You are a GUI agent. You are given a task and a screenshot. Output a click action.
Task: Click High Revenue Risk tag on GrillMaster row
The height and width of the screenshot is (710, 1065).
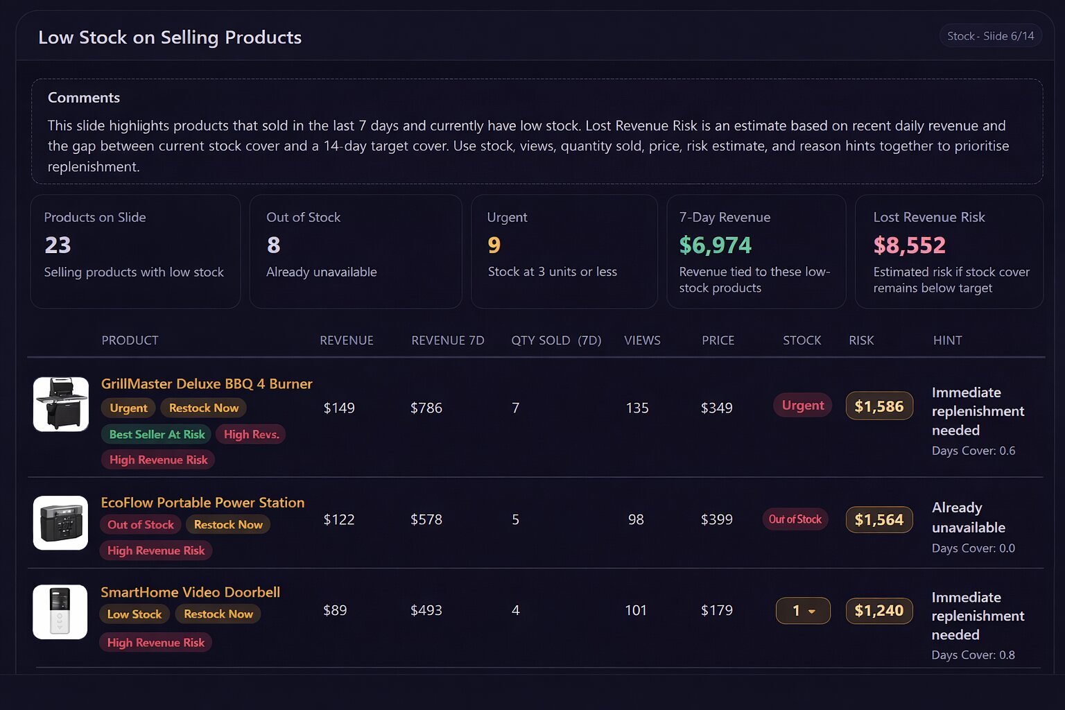(158, 460)
